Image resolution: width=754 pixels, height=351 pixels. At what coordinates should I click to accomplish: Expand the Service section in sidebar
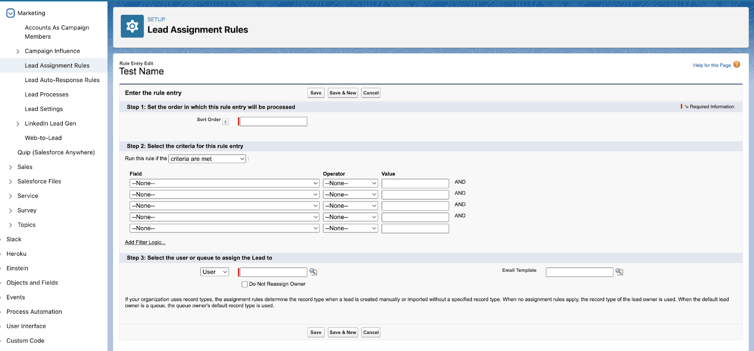pos(10,196)
